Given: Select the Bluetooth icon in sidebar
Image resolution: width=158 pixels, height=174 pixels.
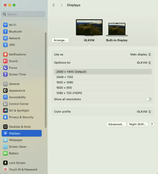Looking at the screenshot, I should tap(5, 31).
